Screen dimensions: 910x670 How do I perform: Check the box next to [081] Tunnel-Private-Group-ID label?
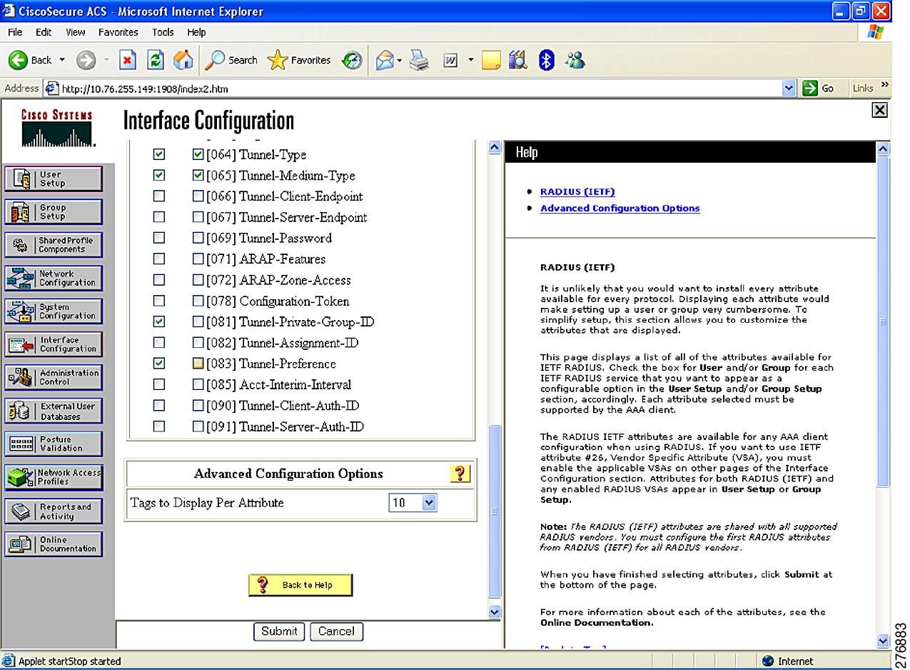pos(198,322)
